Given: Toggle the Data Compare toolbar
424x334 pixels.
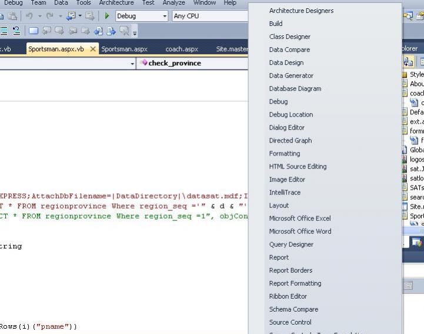Looking at the screenshot, I should pos(289,49).
